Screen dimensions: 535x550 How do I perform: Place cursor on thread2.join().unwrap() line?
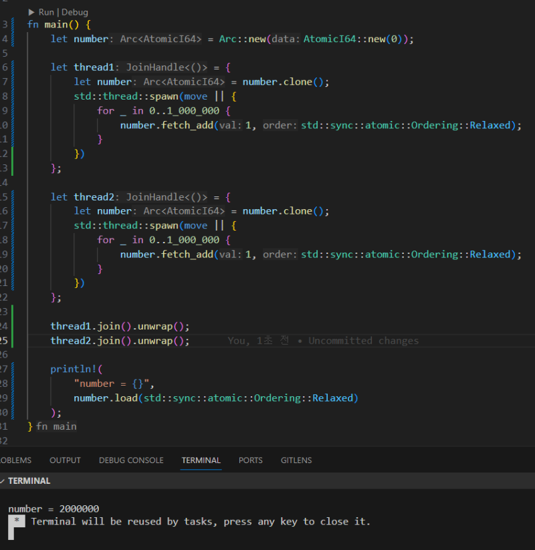point(120,341)
